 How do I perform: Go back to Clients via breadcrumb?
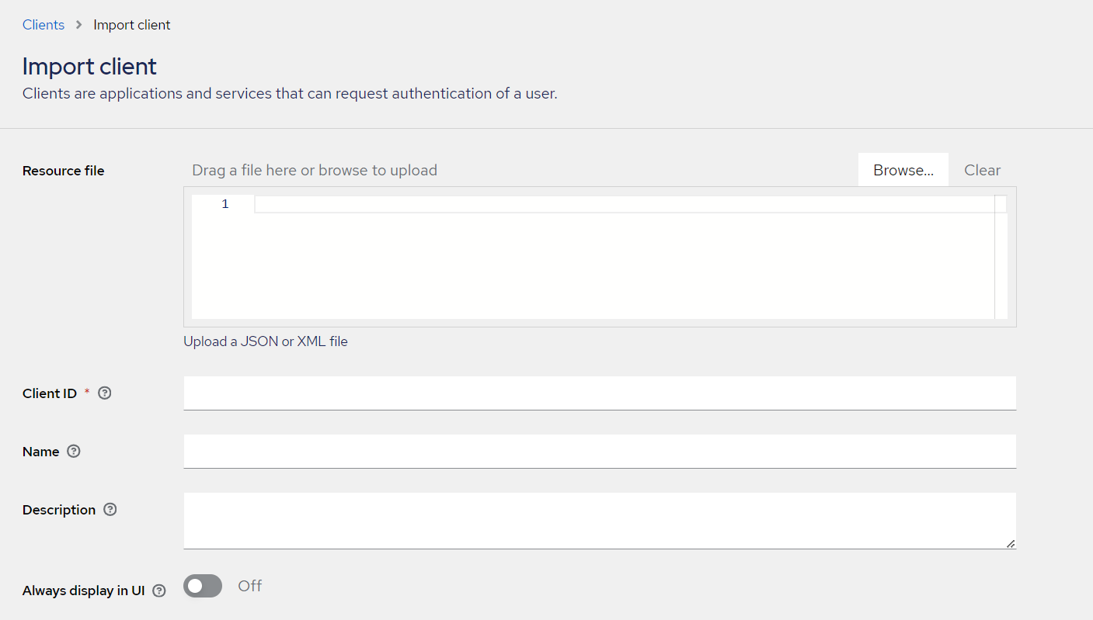click(x=44, y=25)
